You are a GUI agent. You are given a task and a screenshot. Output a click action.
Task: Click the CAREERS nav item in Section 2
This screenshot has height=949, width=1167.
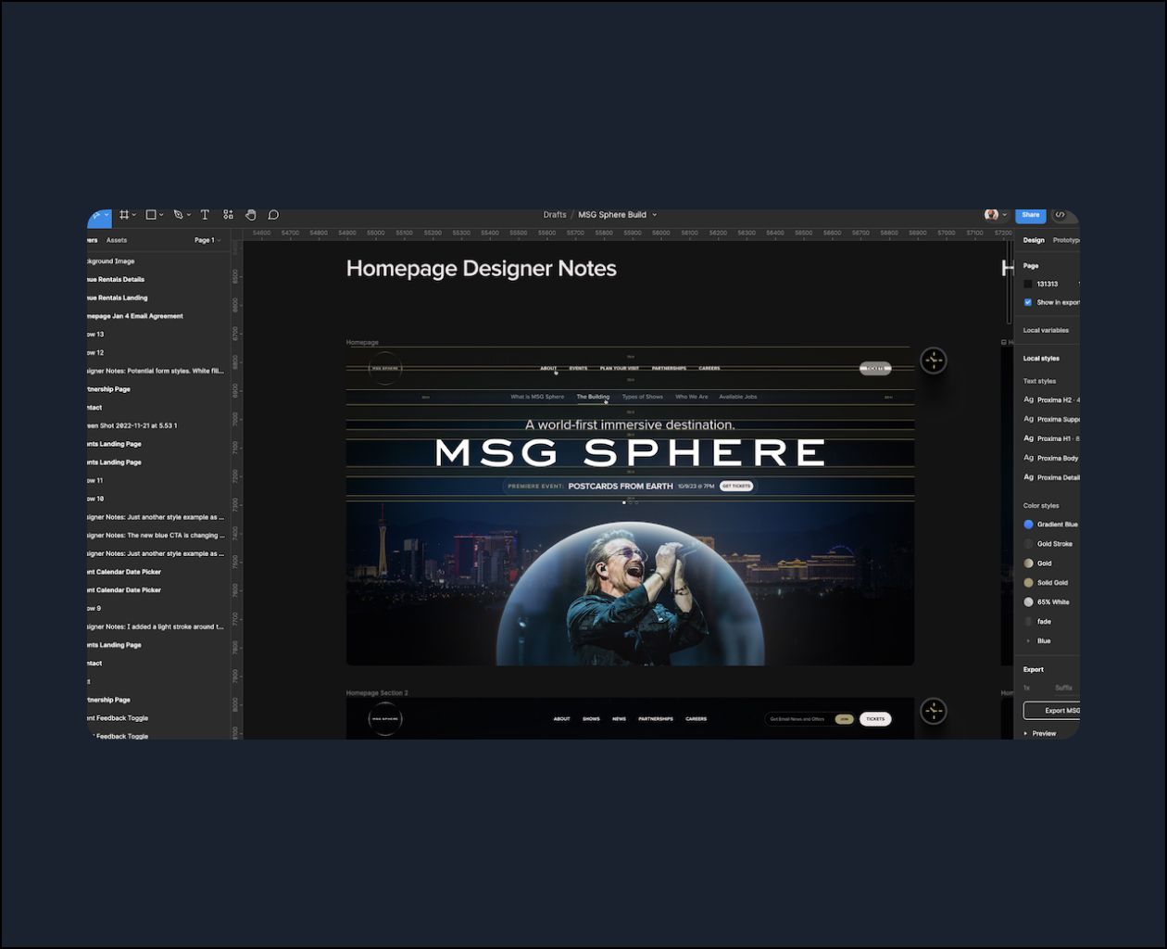click(696, 719)
